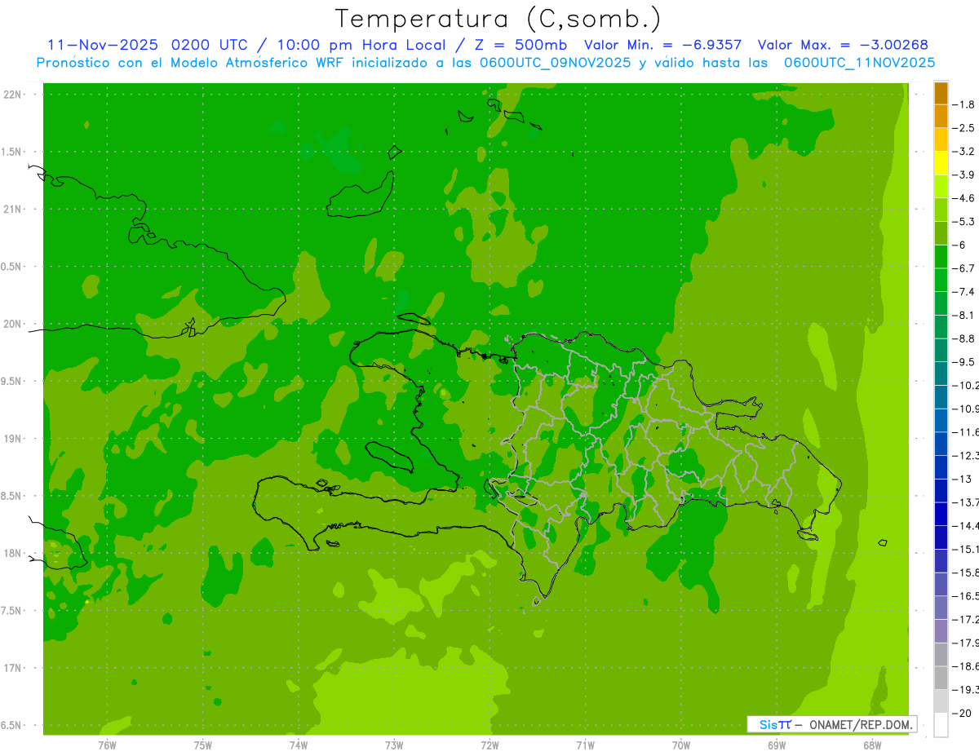Click the "-20" colorbar label
The height and width of the screenshot is (756, 979).
(x=963, y=713)
